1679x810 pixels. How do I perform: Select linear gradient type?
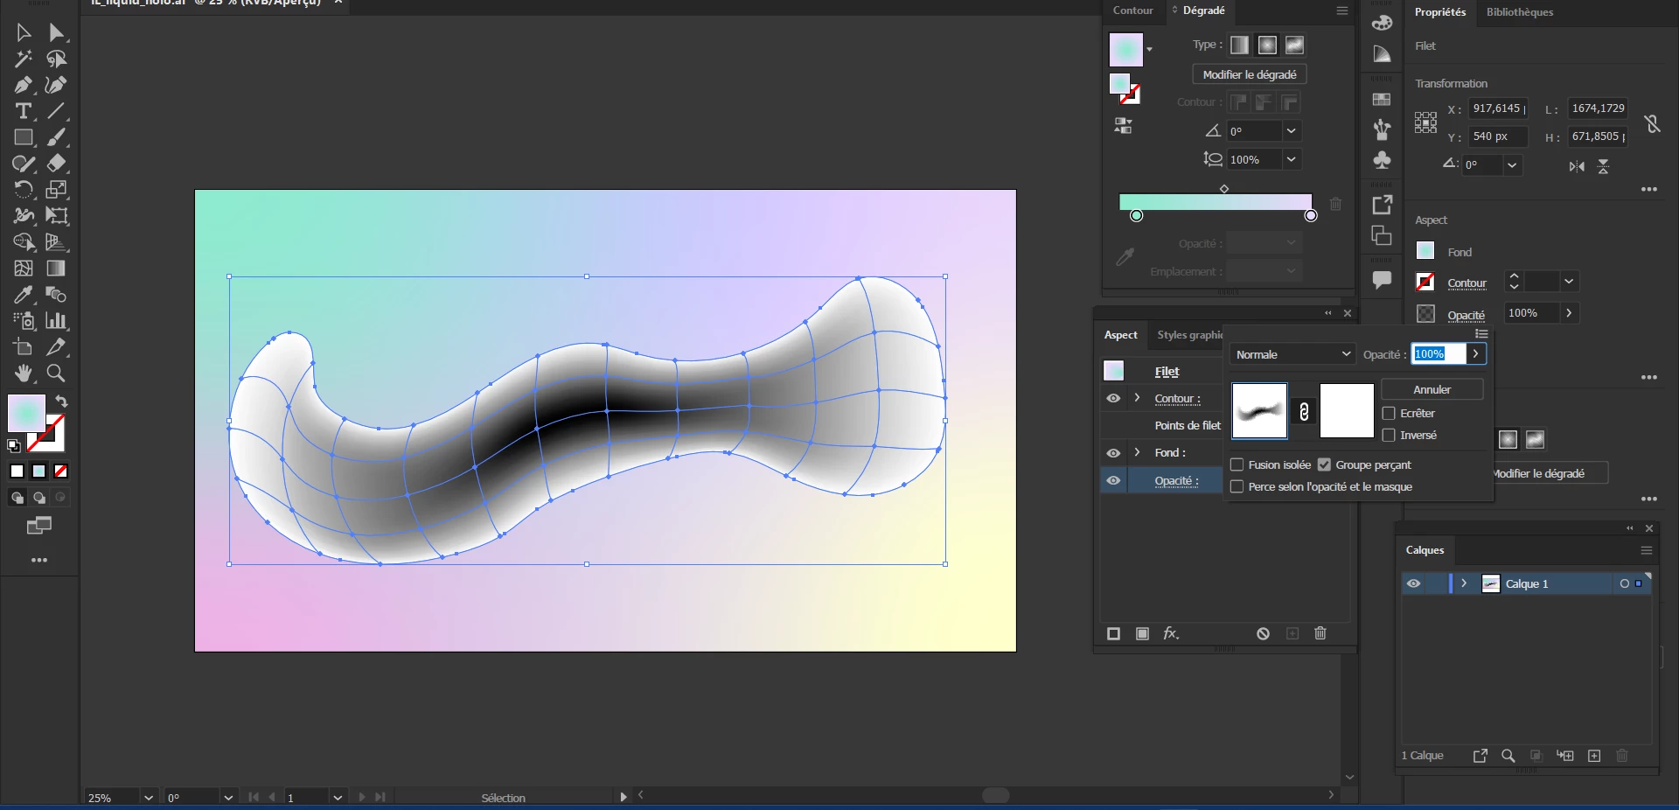point(1240,45)
